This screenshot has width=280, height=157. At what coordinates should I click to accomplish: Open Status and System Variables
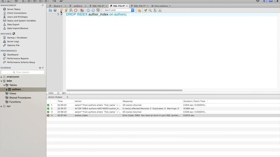pos(21,20)
